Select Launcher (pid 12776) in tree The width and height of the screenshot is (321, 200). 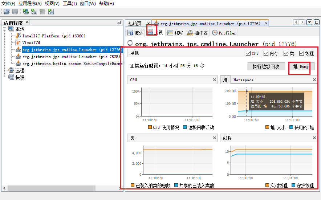tap(73, 50)
